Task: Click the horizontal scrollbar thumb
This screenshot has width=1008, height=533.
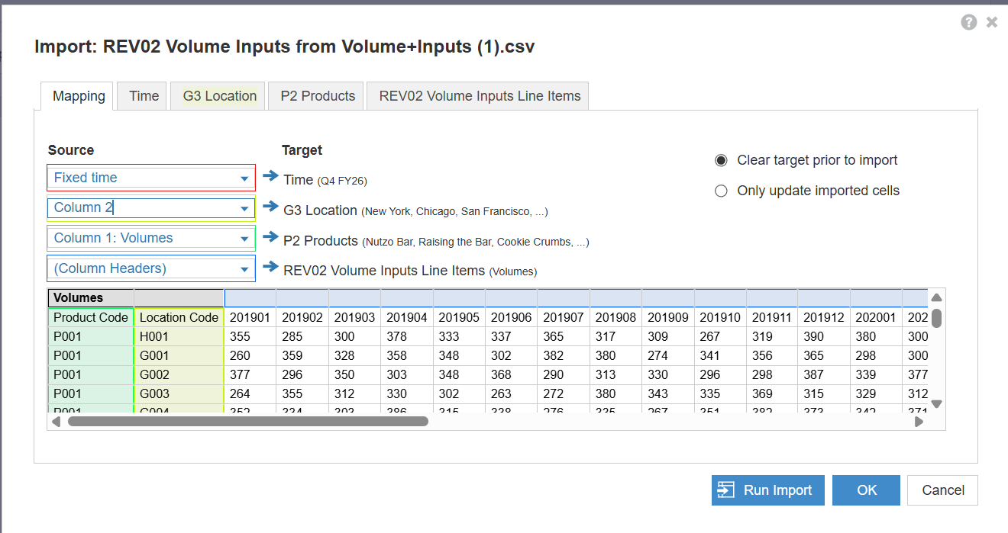Action: (x=247, y=421)
